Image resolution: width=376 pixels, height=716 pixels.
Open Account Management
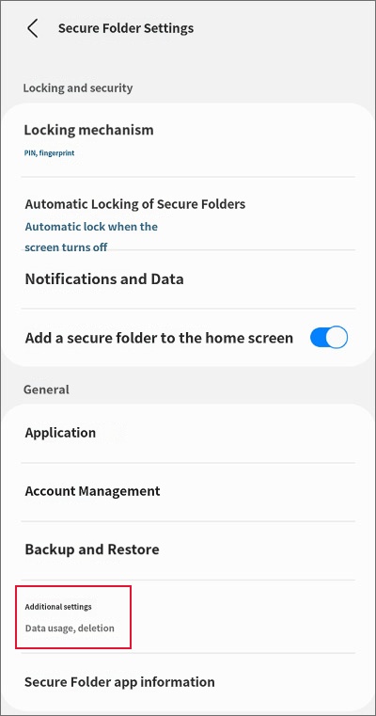pyautogui.click(x=188, y=491)
